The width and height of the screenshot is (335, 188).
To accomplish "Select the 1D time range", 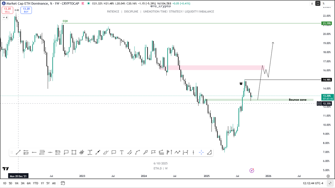I will [x=5, y=183].
